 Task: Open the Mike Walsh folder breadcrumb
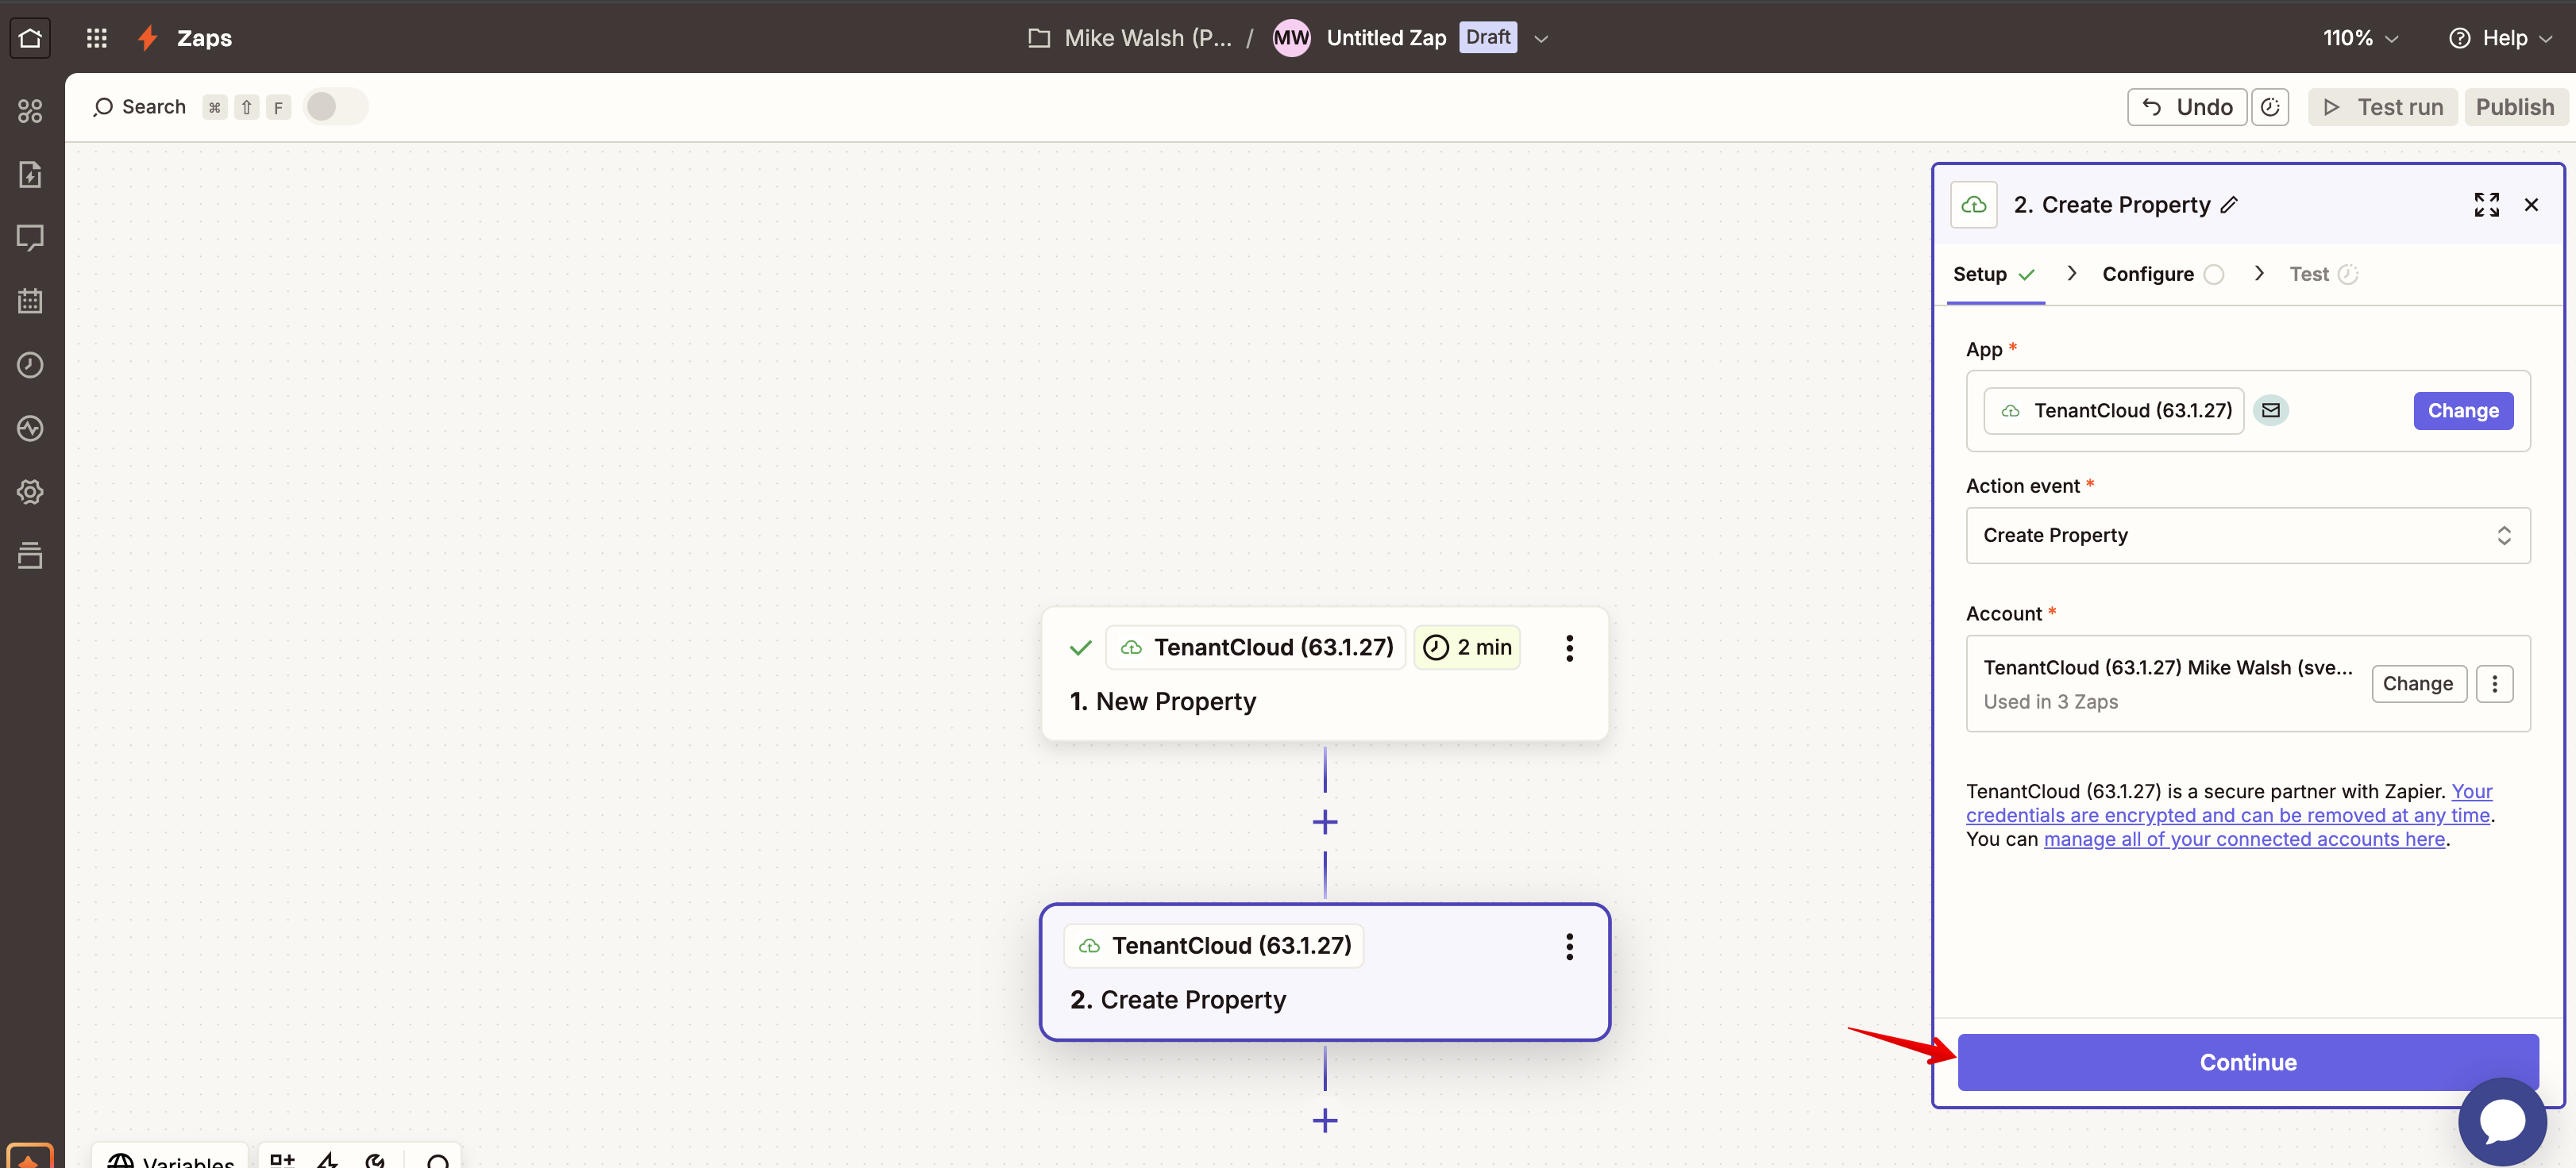coord(1130,38)
